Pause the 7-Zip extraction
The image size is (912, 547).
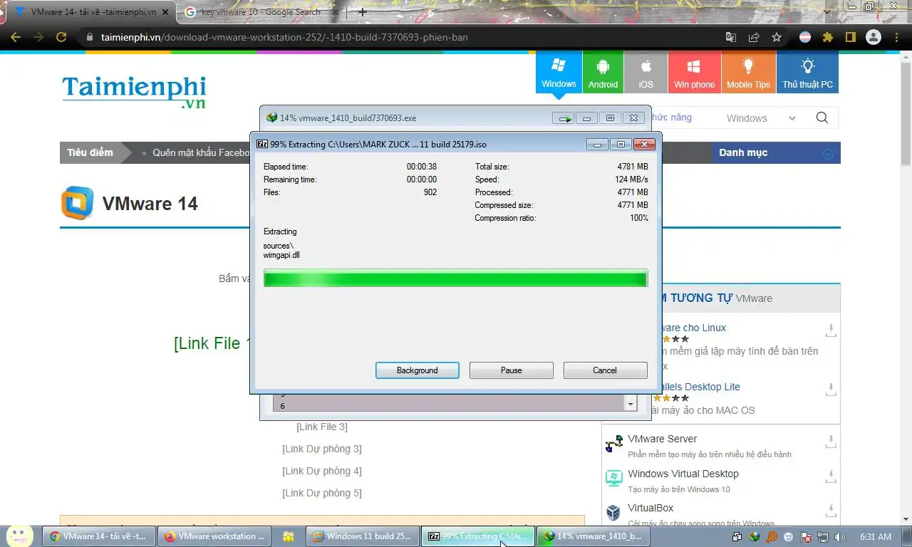click(x=511, y=370)
